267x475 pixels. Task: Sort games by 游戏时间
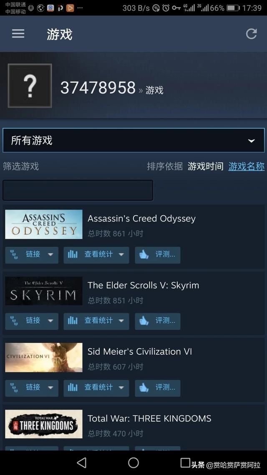[x=206, y=166]
